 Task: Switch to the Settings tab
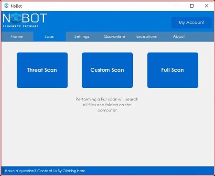point(82,36)
